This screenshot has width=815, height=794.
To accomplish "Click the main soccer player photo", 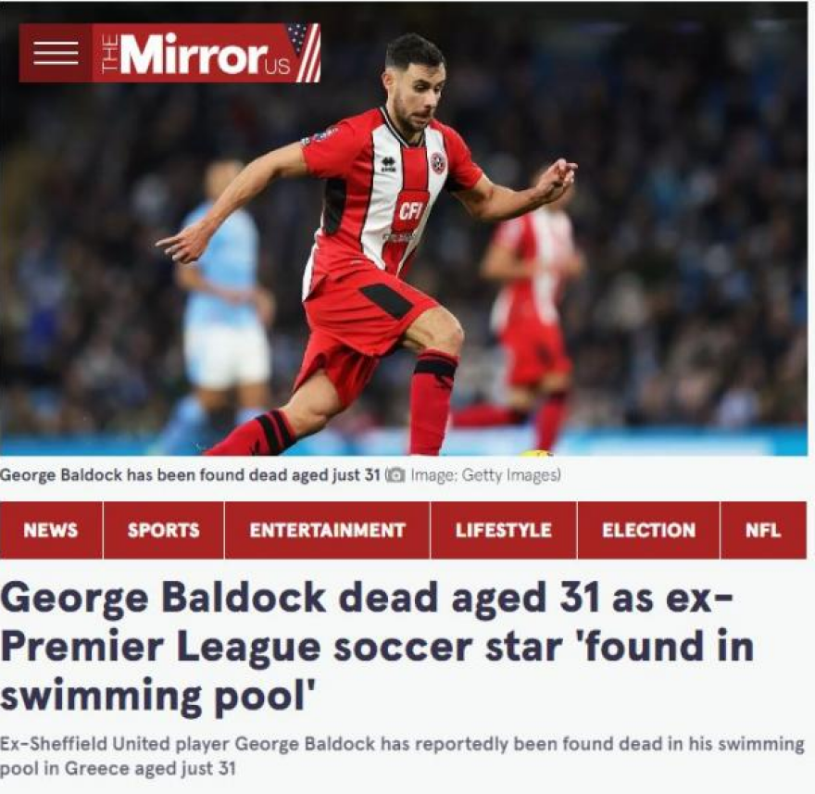I will pyautogui.click(x=404, y=229).
